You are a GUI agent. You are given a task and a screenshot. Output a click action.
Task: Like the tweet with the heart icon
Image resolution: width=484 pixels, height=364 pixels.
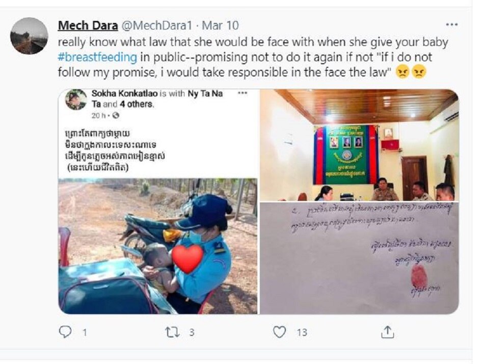pyautogui.click(x=279, y=332)
